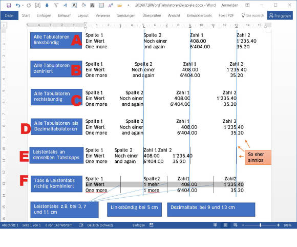Click Anmelden to sign in
Viewport: 297px width, 247px height.
pos(230,5)
